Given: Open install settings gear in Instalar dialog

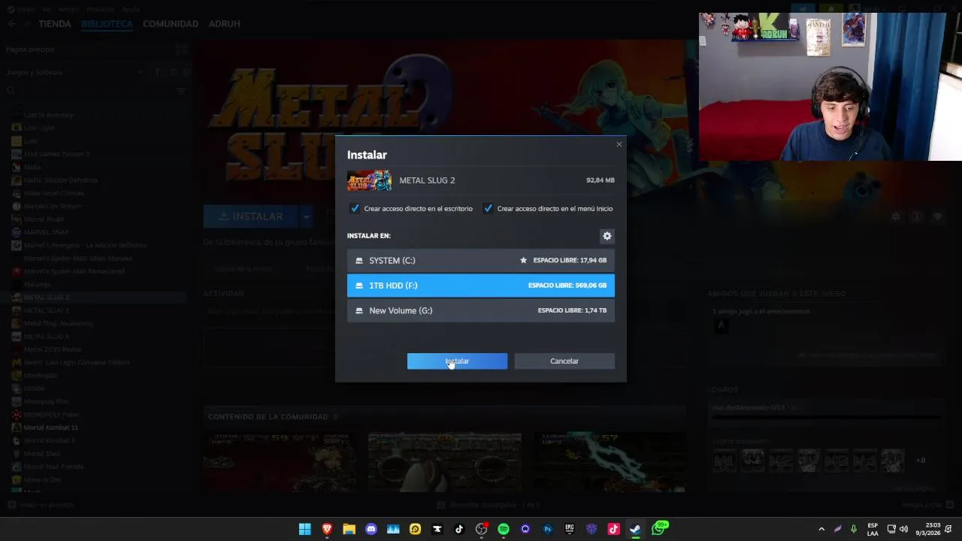Looking at the screenshot, I should [607, 236].
